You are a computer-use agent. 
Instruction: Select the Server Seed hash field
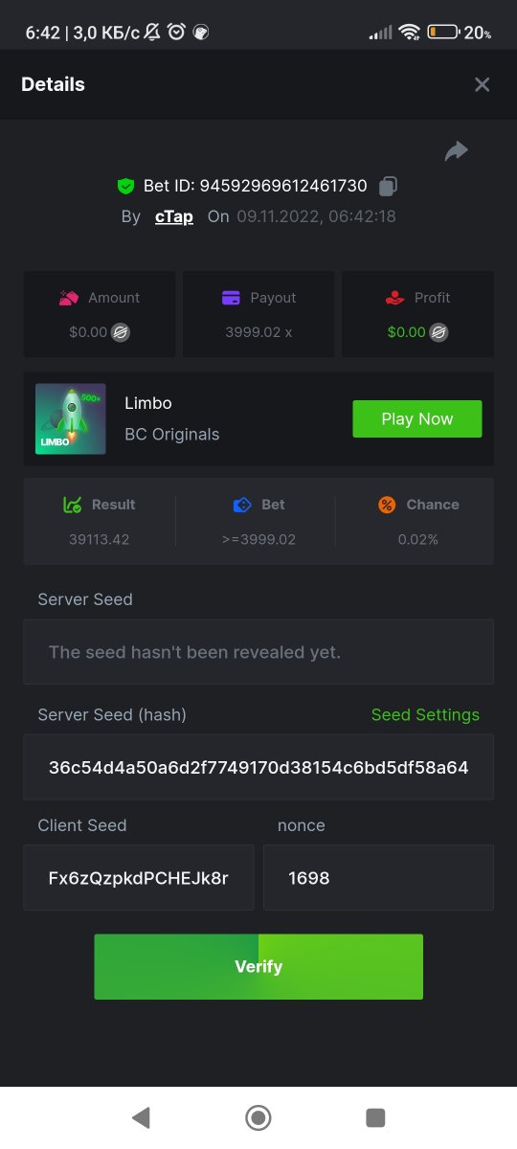tap(258, 767)
